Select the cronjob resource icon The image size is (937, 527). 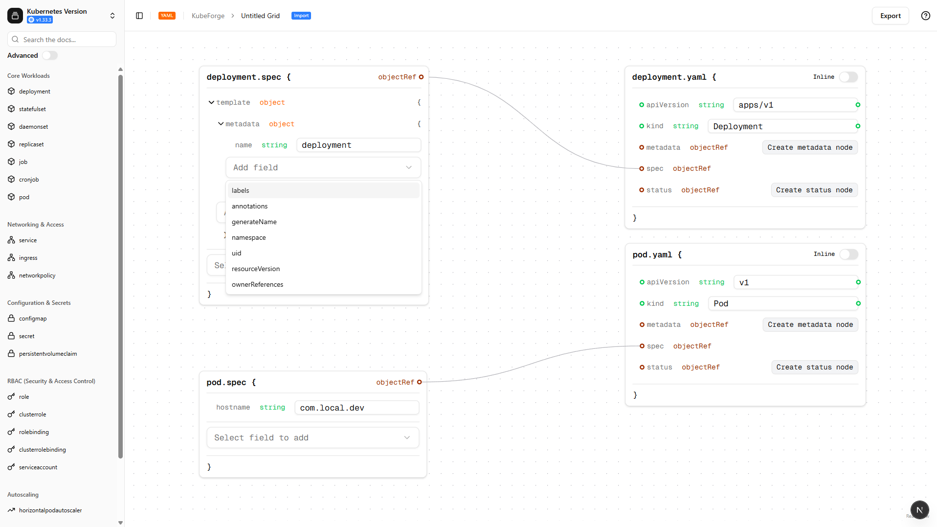click(11, 179)
